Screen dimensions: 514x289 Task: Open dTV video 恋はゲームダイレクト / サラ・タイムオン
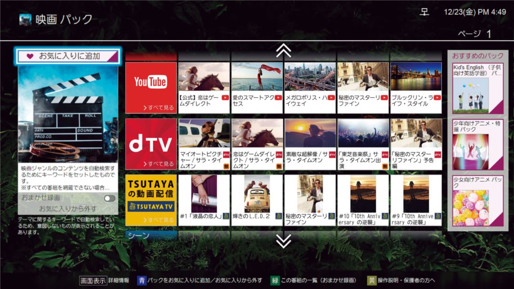click(x=257, y=144)
